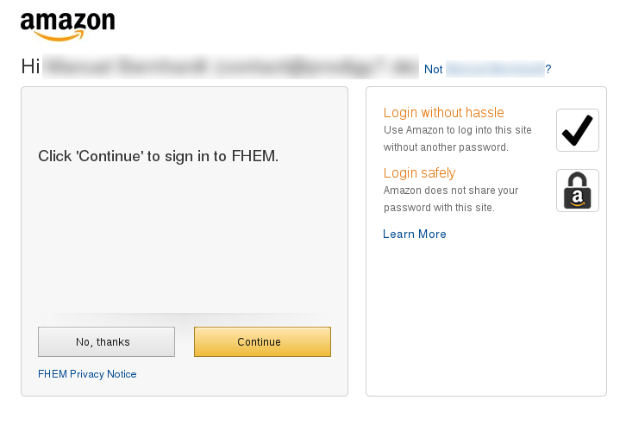Click 'Amazon does not share your' text line
This screenshot has width=626, height=425.
pos(451,191)
